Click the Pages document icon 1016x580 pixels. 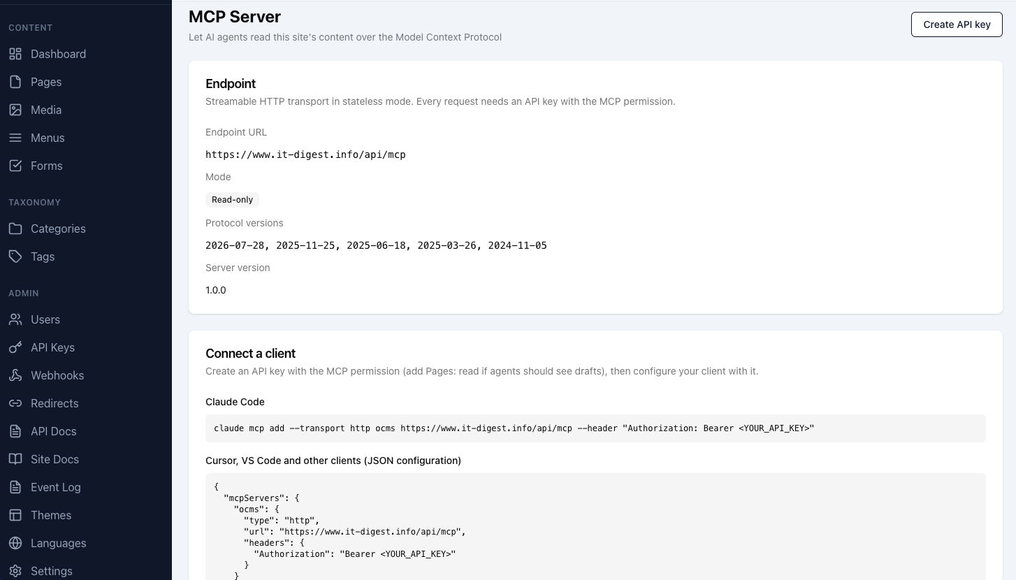(15, 82)
